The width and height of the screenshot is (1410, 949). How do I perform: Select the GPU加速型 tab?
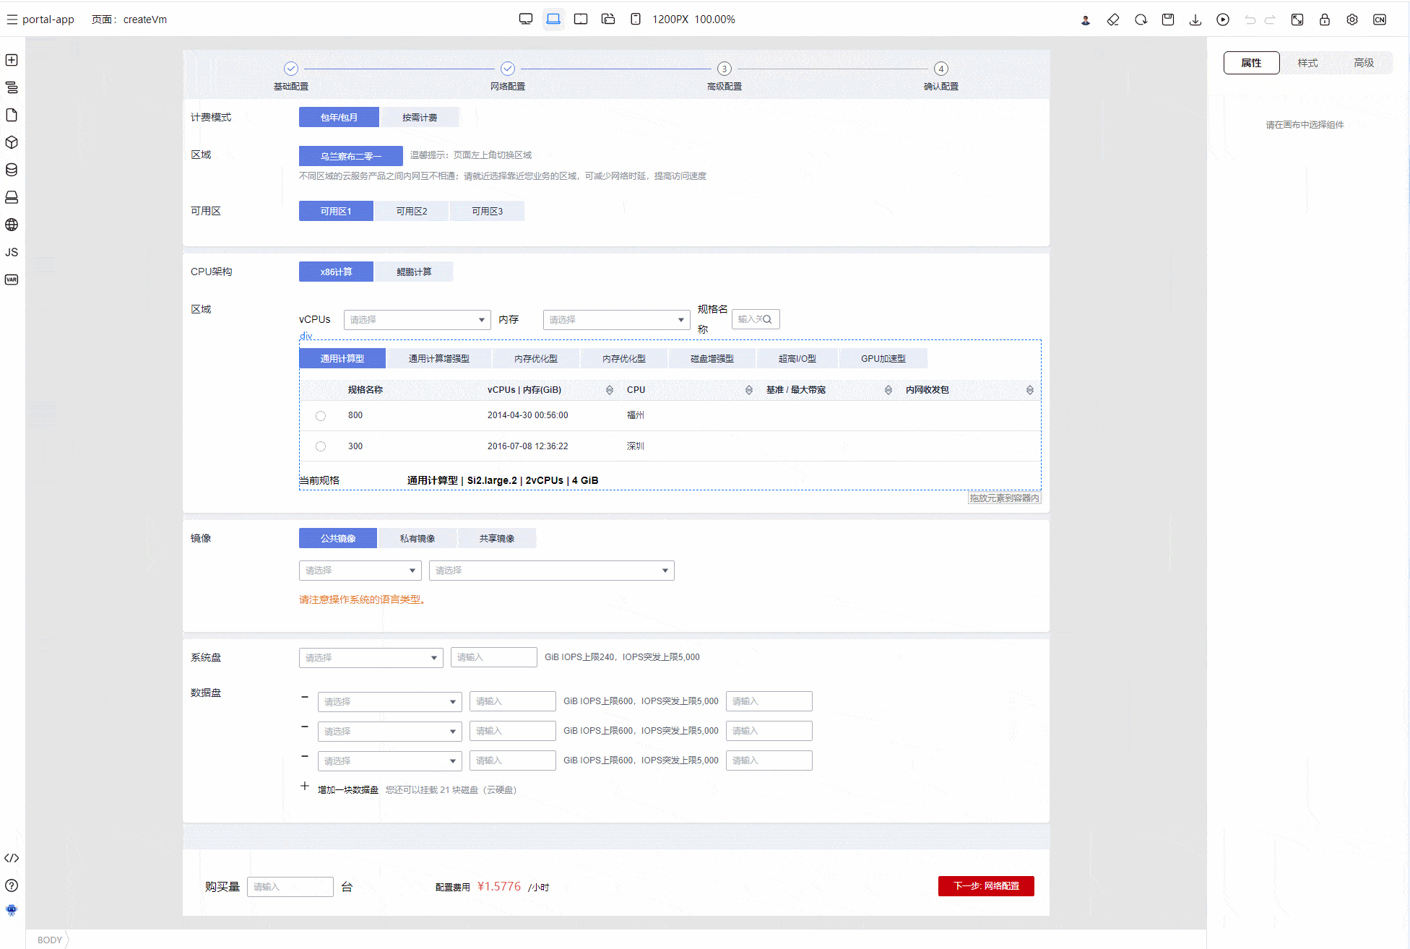click(883, 358)
